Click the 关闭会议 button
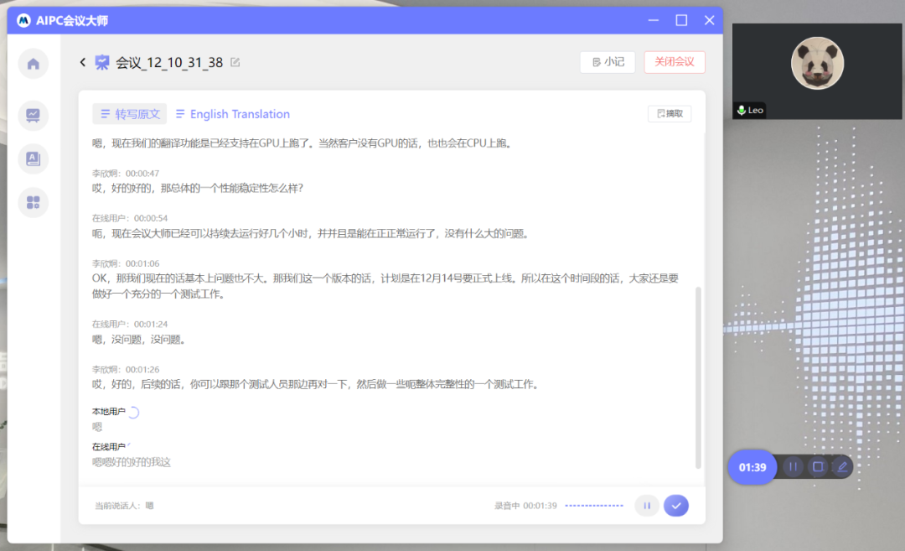905x551 pixels. tap(674, 62)
